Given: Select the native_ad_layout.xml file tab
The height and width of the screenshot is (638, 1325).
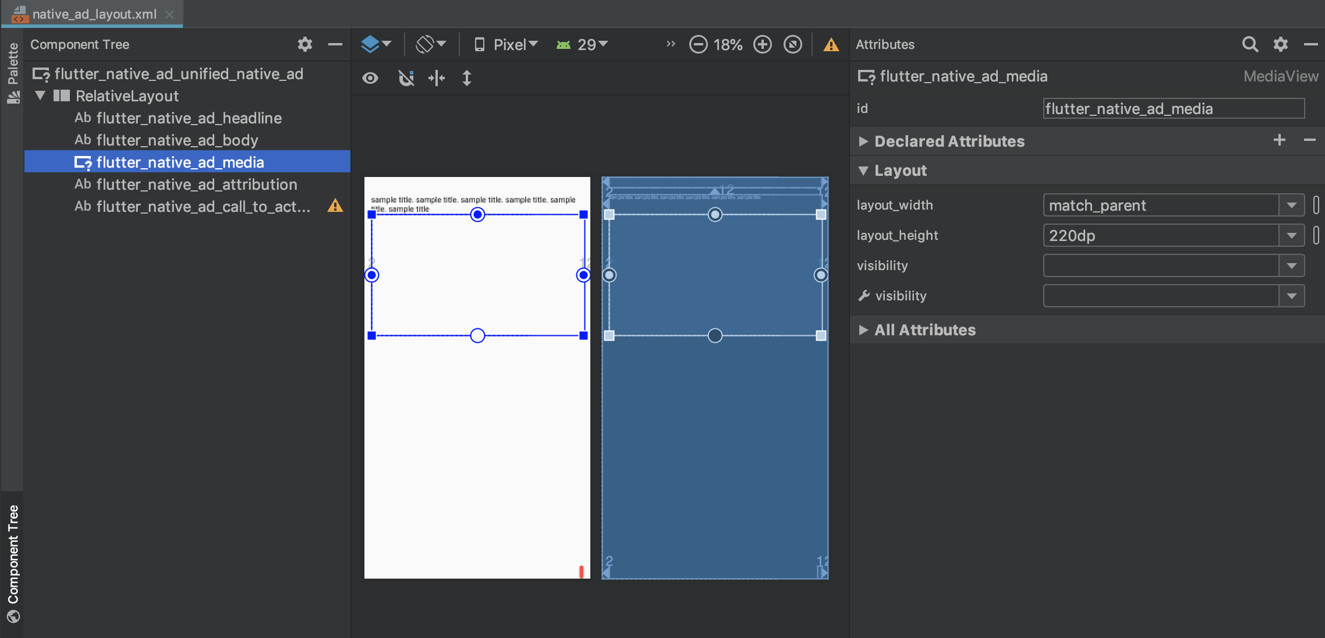Looking at the screenshot, I should [93, 14].
